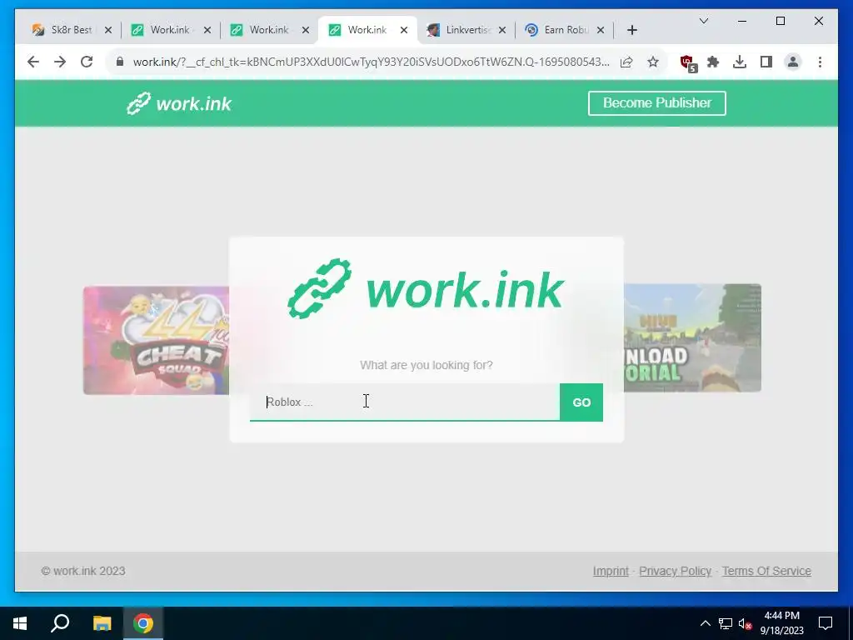Switch to the Linkvertise tab

[x=466, y=30]
